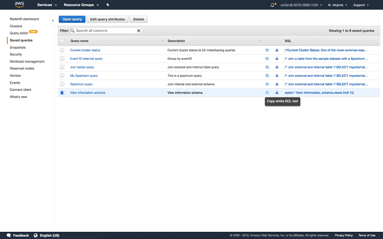Screen dimensions: 383x239
Task: Clear the filter with the X icon
Action: point(138,31)
